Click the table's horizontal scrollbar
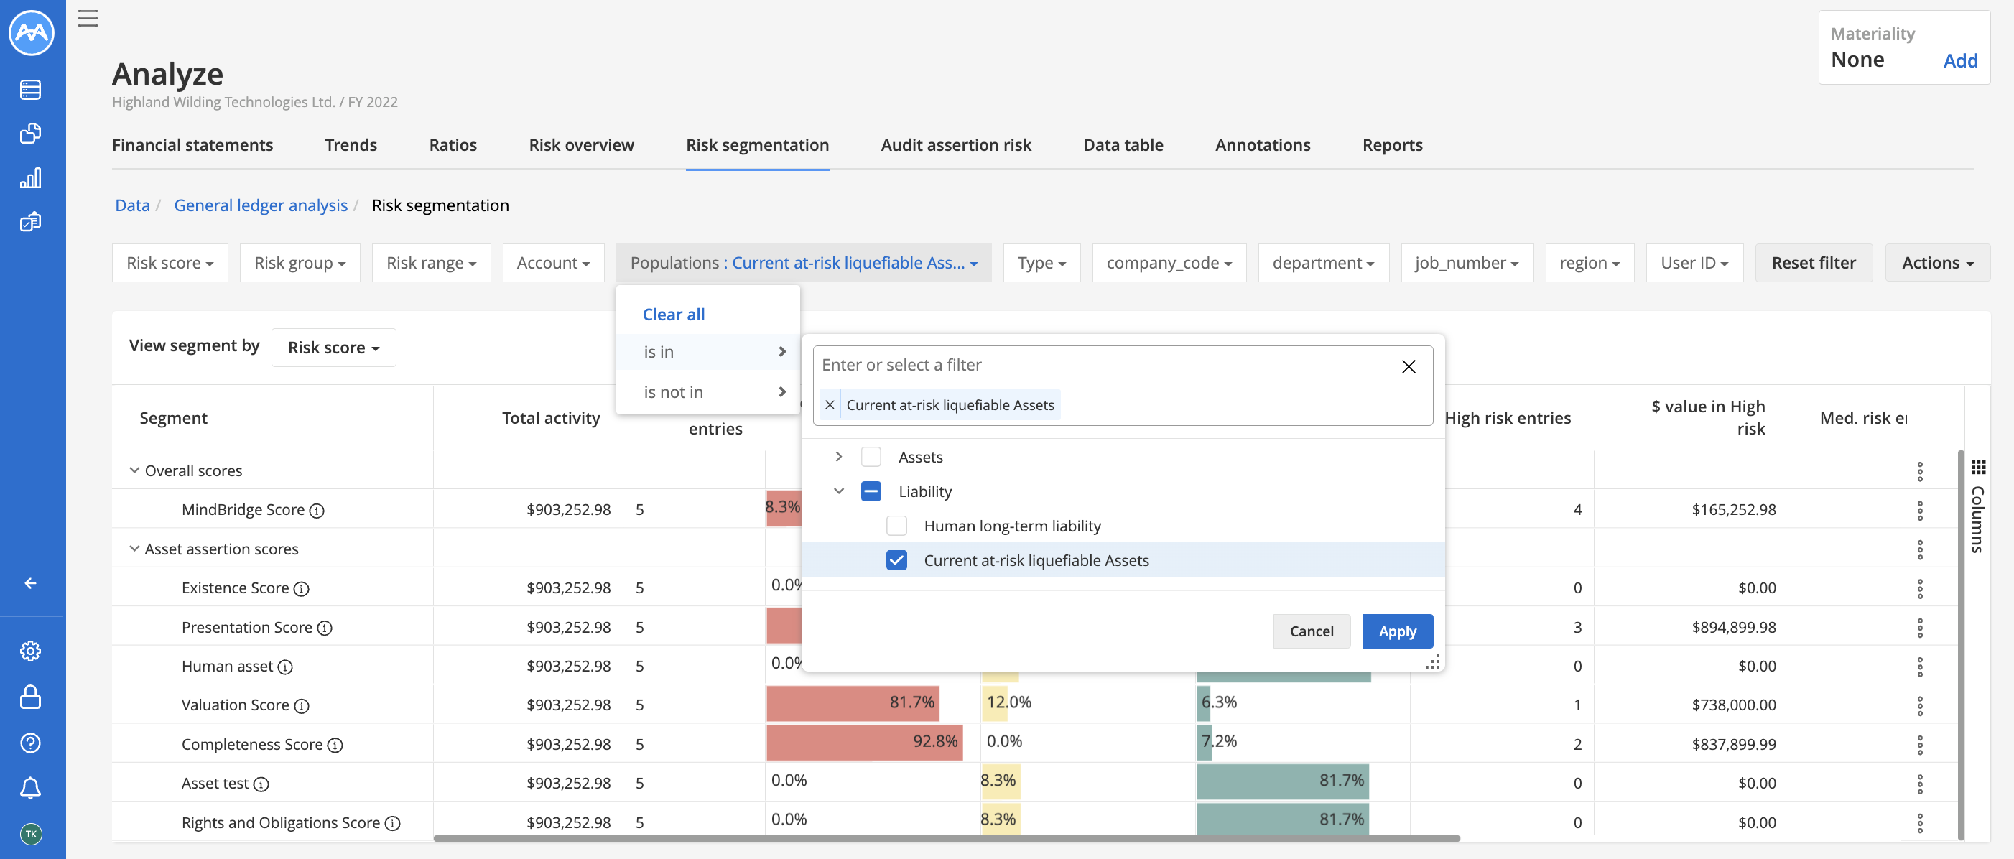Screen dimensions: 2014x859 [946, 838]
